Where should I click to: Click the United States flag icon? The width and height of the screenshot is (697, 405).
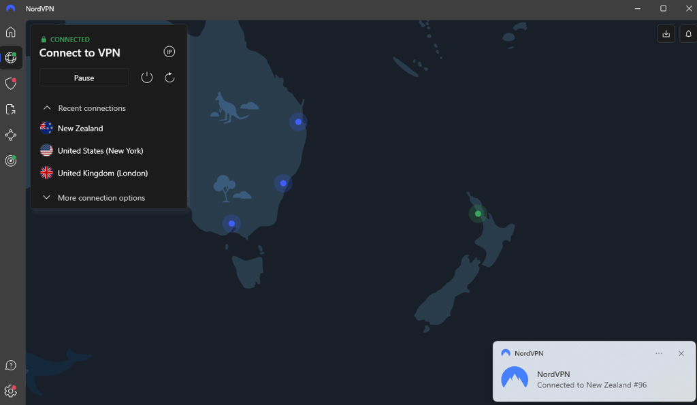pos(46,150)
